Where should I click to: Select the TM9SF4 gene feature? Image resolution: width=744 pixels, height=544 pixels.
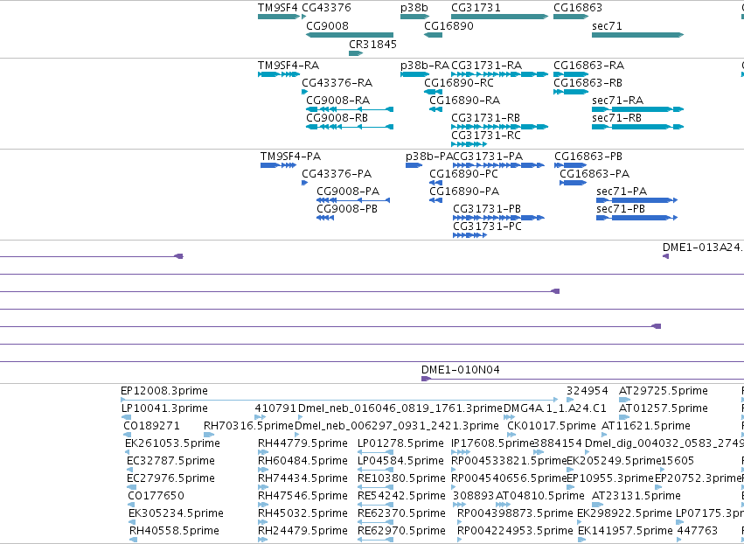[279, 17]
